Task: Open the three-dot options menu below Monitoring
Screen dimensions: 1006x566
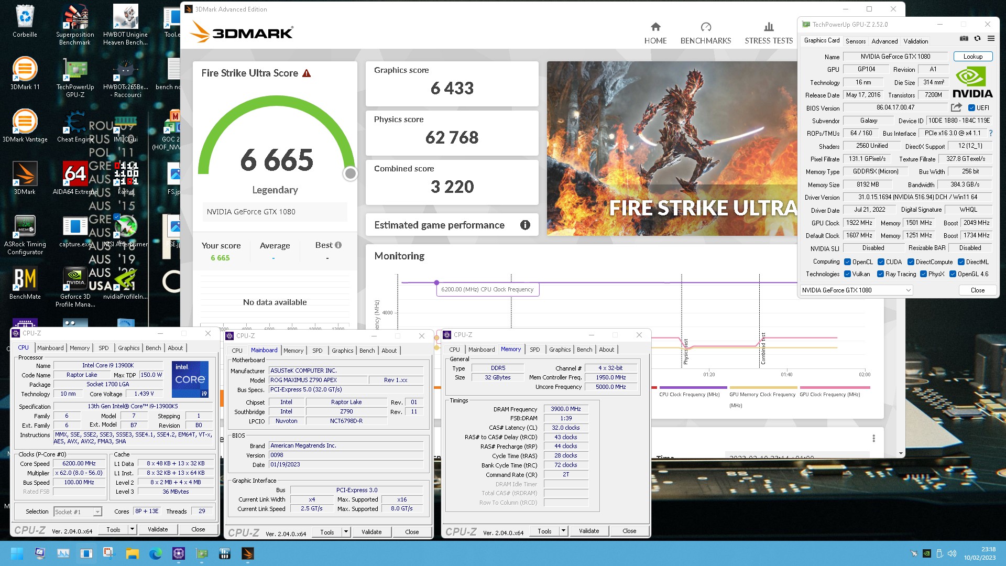Action: tap(873, 438)
